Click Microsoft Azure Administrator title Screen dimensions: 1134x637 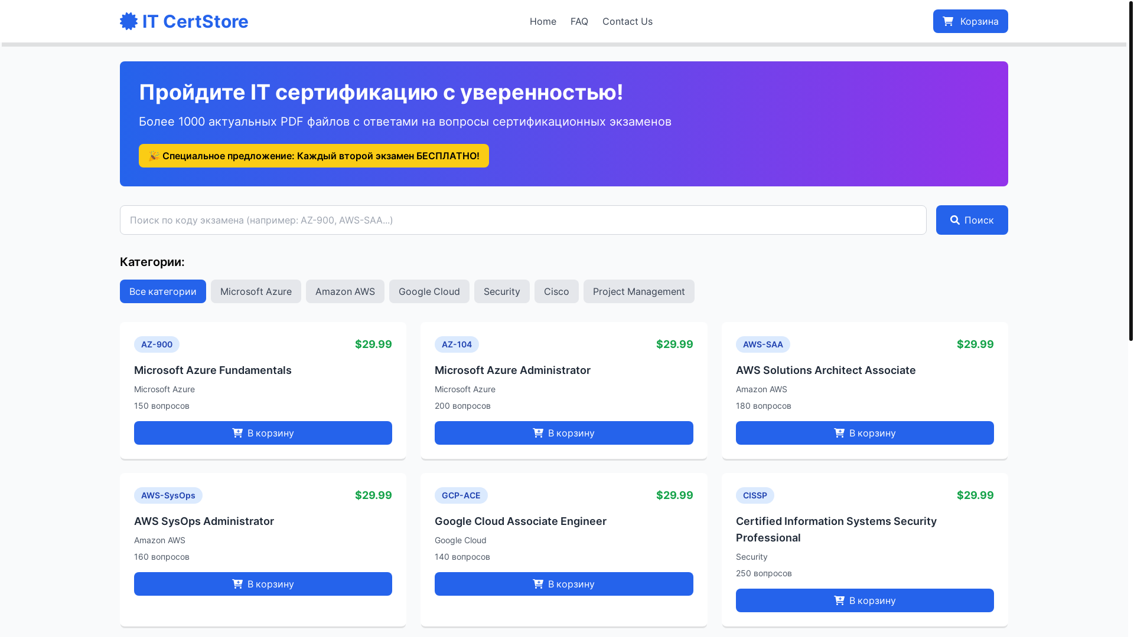pyautogui.click(x=513, y=370)
